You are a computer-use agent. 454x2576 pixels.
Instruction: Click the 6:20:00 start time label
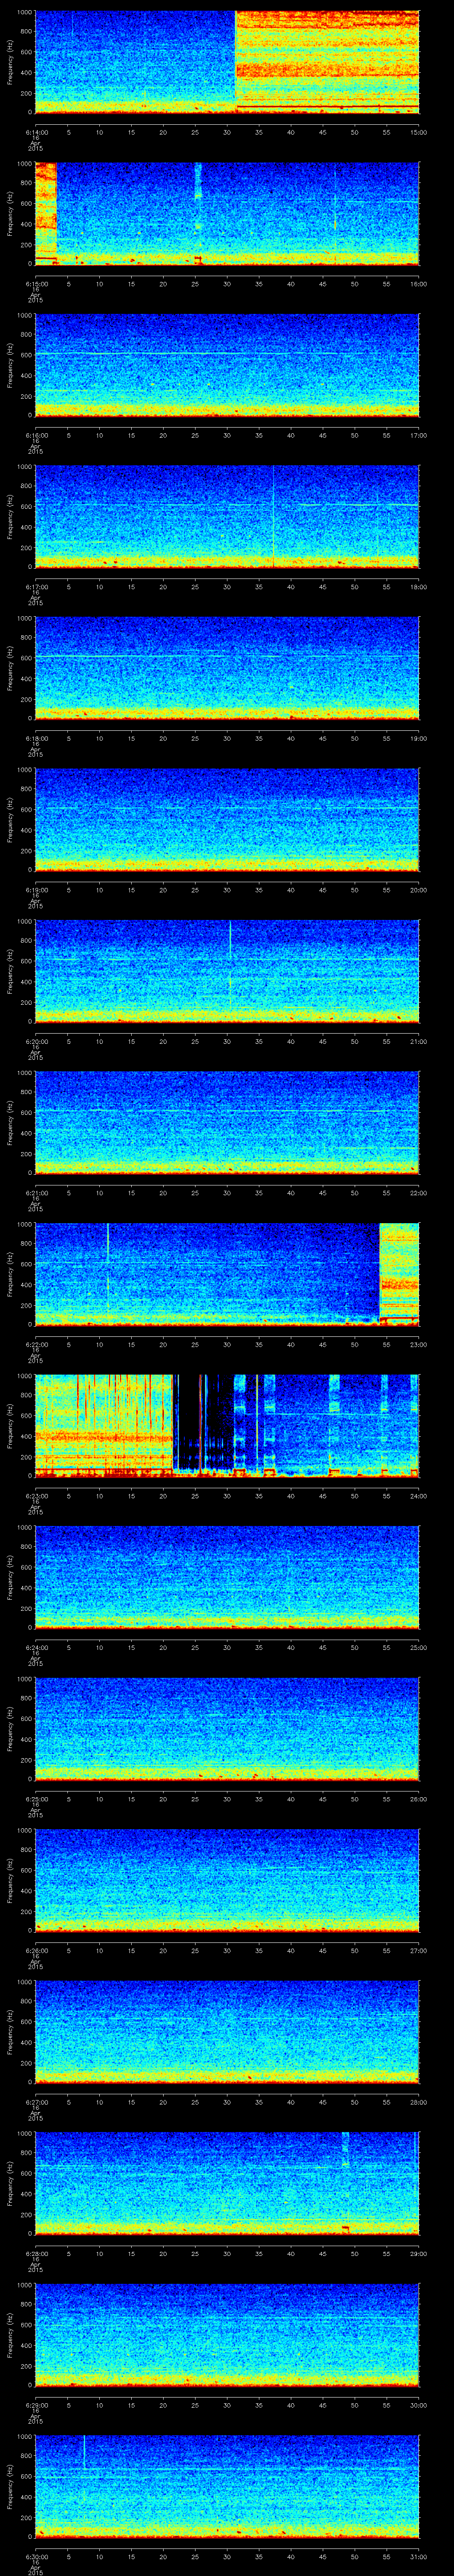tap(36, 1042)
